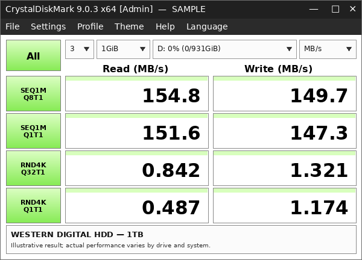Open the drive selector D: 0% (0/931GiB)
Image resolution: width=362 pixels, height=260 pixels.
pos(224,49)
